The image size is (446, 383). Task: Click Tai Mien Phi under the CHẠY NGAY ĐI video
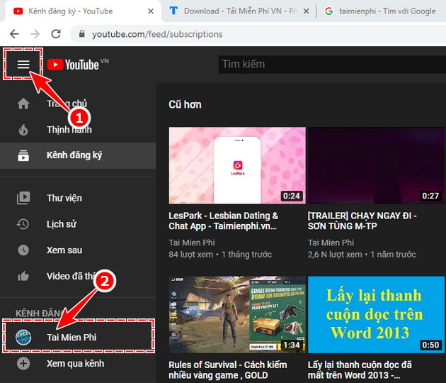click(x=331, y=243)
